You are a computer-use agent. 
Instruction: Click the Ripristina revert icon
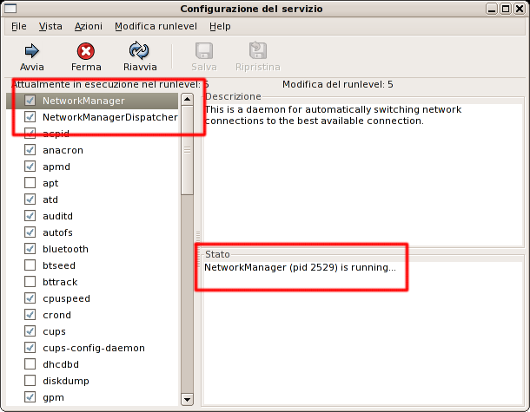click(x=258, y=50)
